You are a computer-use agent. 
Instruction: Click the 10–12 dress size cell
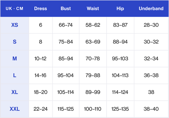(x=41, y=59)
